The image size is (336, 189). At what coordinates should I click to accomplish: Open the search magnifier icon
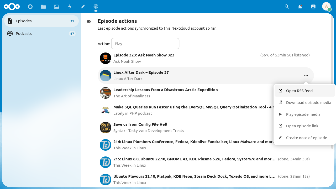pyautogui.click(x=287, y=7)
